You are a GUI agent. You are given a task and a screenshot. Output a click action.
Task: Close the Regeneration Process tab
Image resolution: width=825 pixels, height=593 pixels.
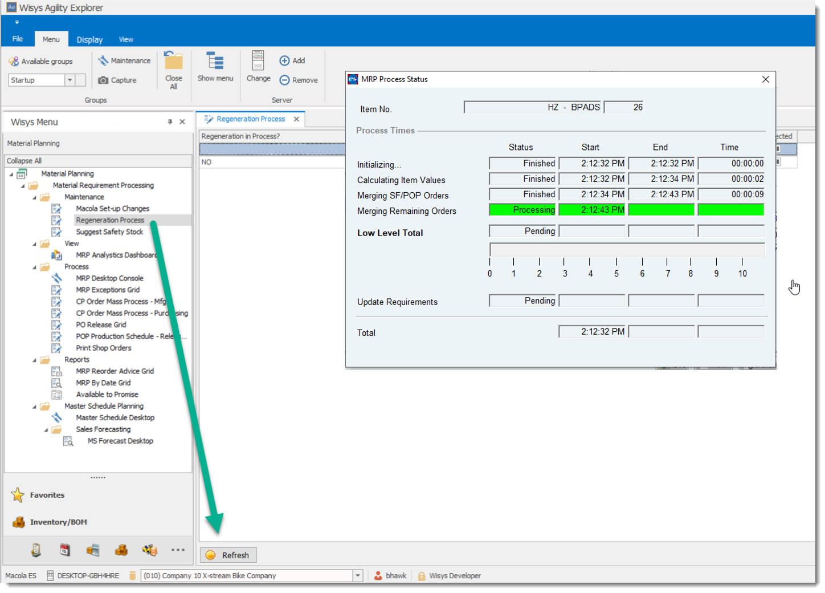(296, 119)
